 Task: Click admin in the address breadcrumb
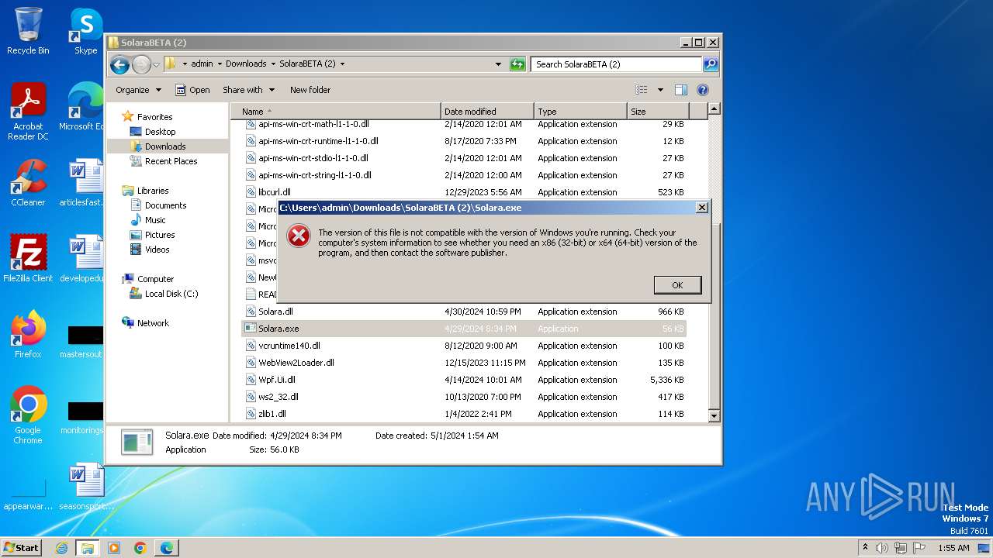click(x=202, y=64)
